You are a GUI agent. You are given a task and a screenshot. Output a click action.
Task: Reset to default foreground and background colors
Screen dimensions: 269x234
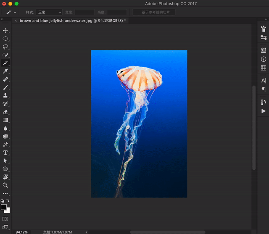(2, 201)
